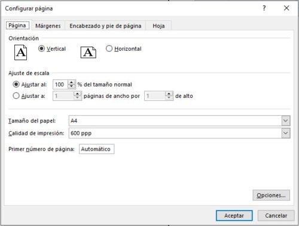
Task: Click the scale percentage field showing 100
Action: [x=60, y=85]
